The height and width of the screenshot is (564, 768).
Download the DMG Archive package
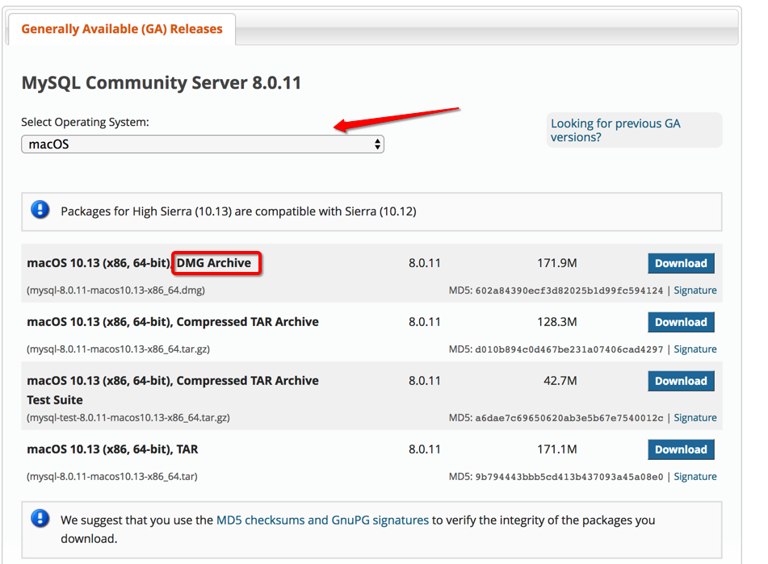[x=681, y=263]
